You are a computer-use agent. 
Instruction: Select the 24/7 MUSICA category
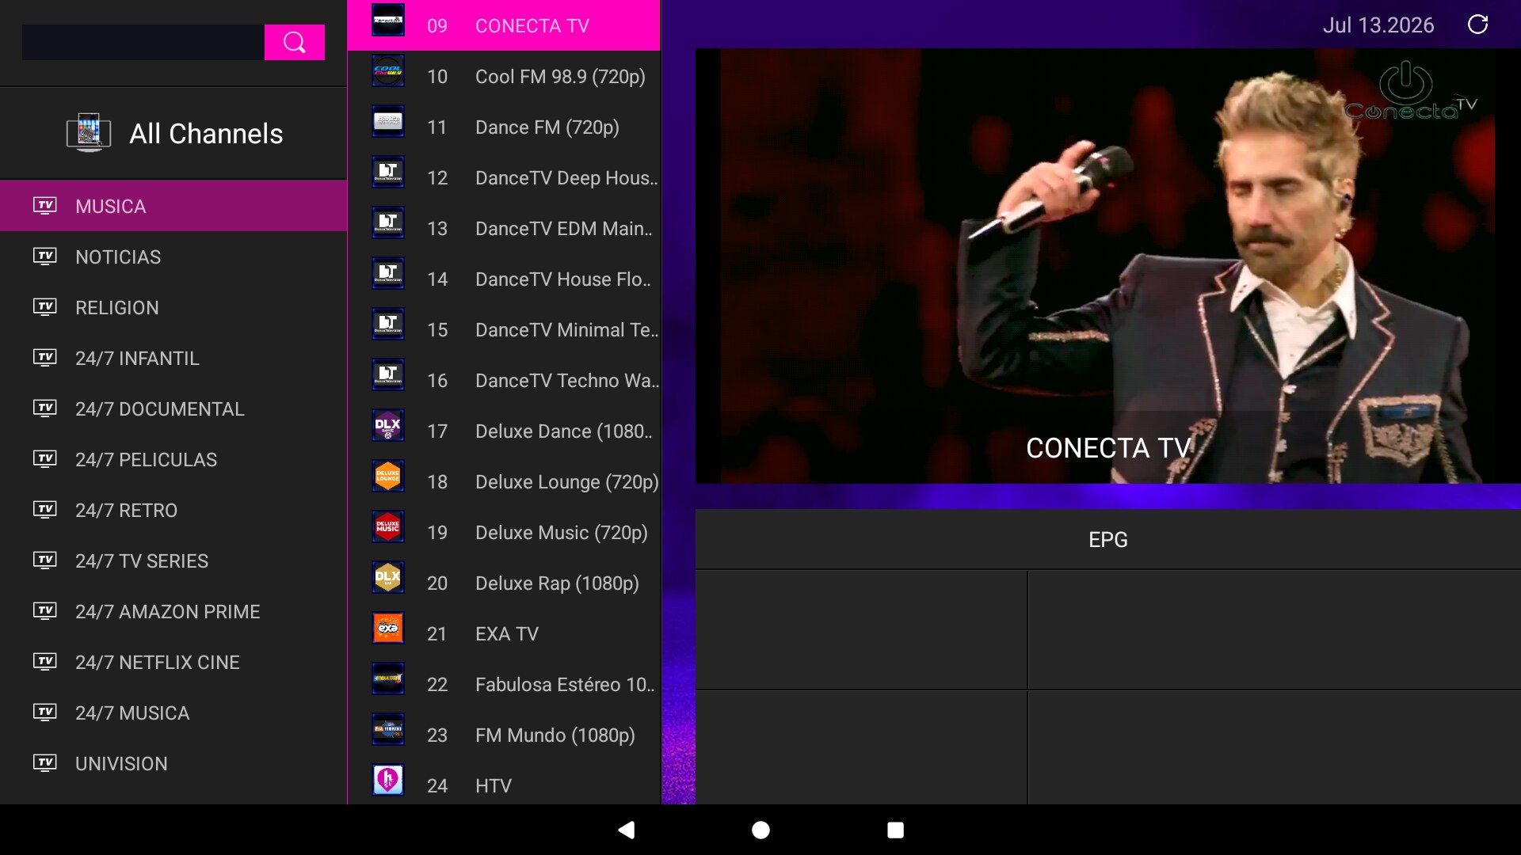[173, 712]
